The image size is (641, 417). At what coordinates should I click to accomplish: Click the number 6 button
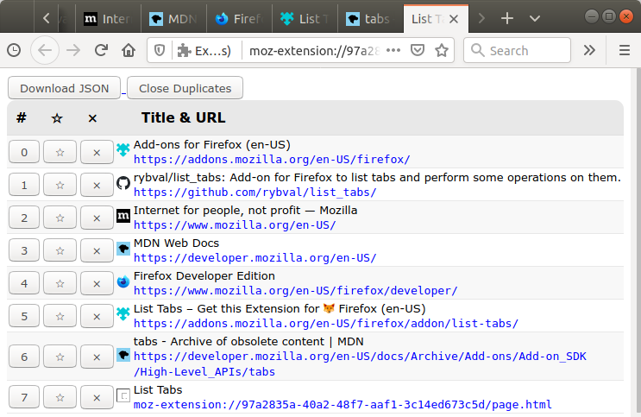[x=24, y=357]
